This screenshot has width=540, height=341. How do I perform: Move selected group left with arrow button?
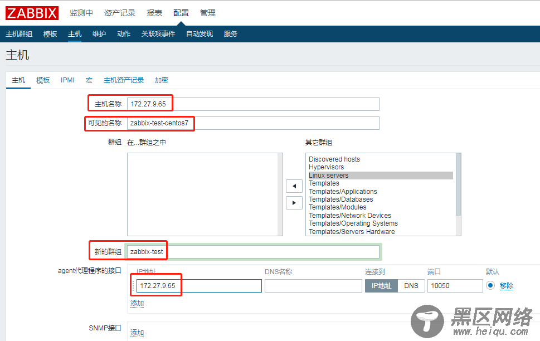coord(294,186)
